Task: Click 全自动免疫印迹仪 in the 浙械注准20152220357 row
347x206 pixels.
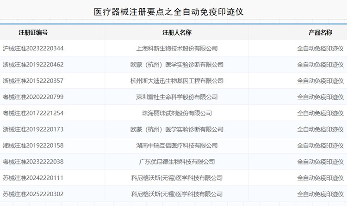Action: pos(320,81)
